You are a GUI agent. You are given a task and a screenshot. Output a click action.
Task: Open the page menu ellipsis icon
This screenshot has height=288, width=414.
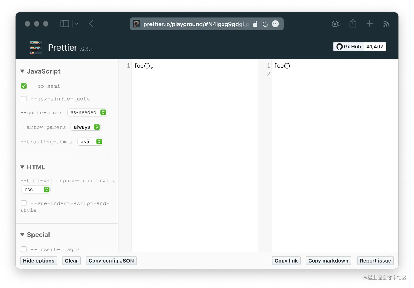click(275, 24)
